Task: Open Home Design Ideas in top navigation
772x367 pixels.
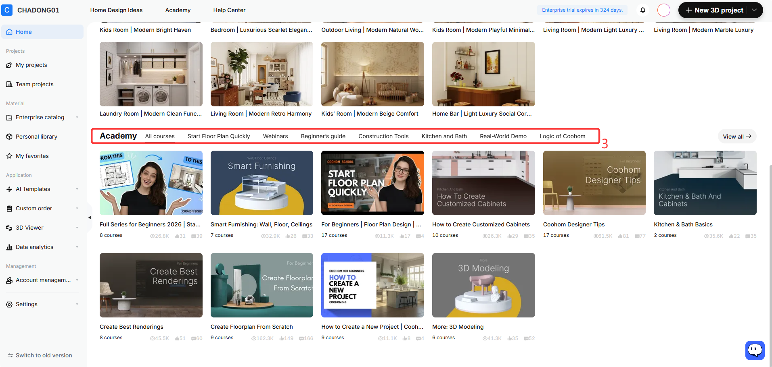Action: coord(116,10)
